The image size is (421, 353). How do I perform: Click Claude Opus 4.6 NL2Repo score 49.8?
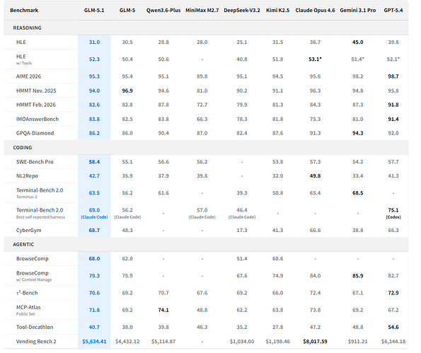(x=315, y=176)
